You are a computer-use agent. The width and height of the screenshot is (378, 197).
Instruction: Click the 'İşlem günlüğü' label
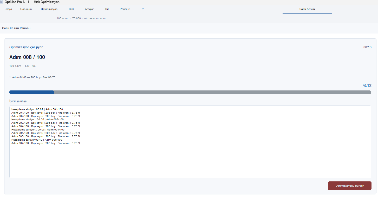[x=18, y=101]
